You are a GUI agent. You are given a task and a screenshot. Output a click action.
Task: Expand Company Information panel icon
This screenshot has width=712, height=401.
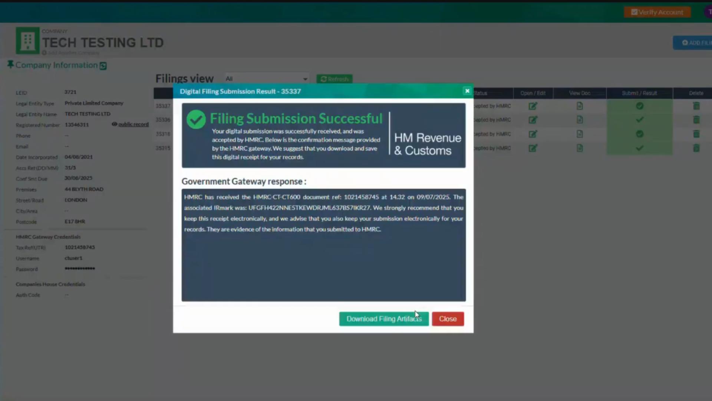coord(103,66)
